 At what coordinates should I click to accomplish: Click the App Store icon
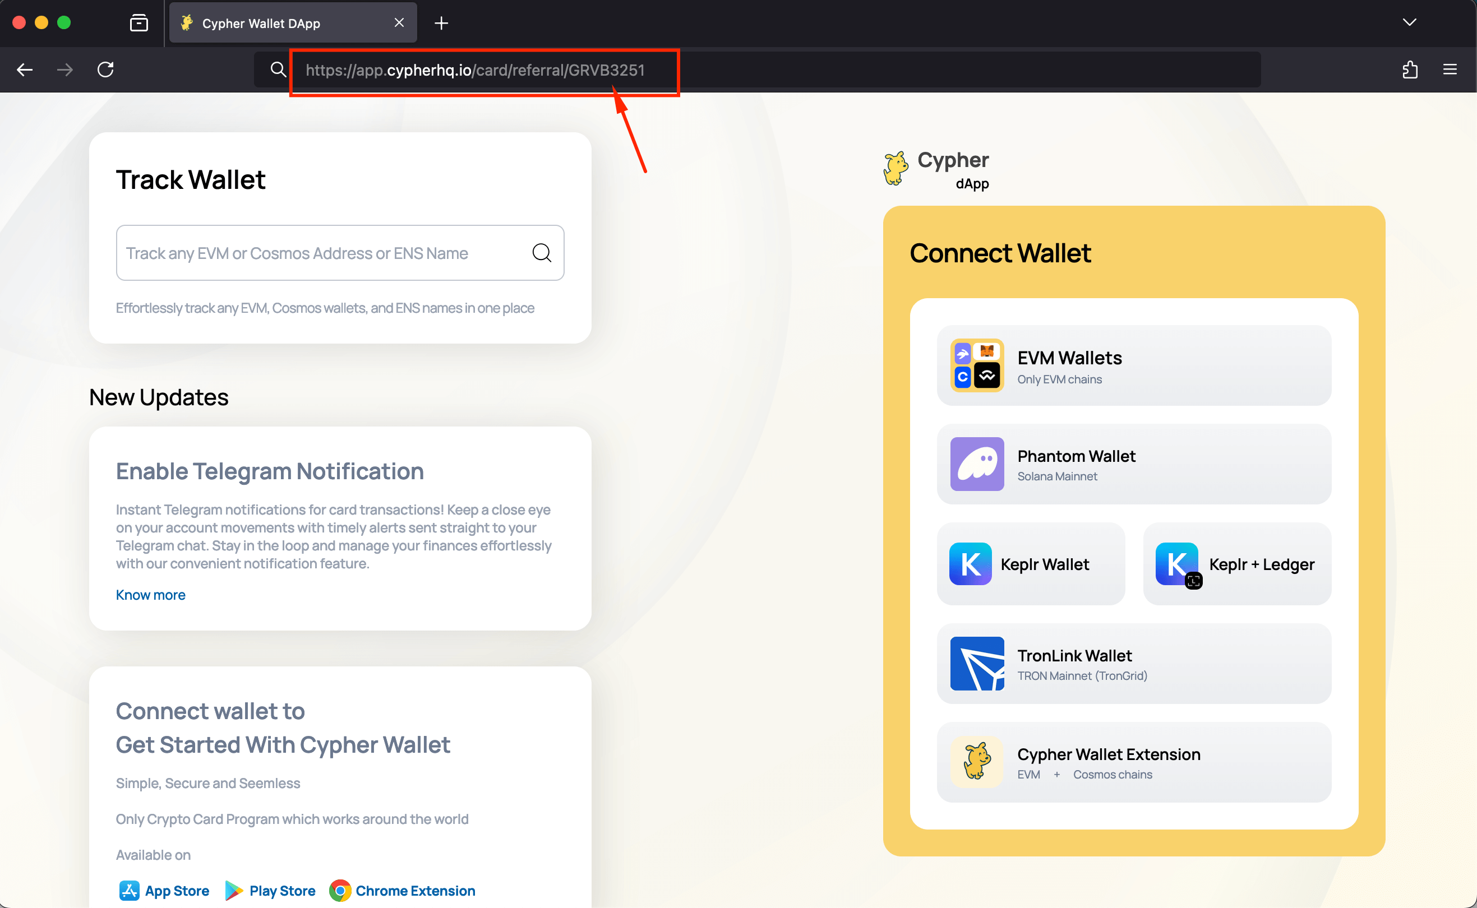[129, 891]
